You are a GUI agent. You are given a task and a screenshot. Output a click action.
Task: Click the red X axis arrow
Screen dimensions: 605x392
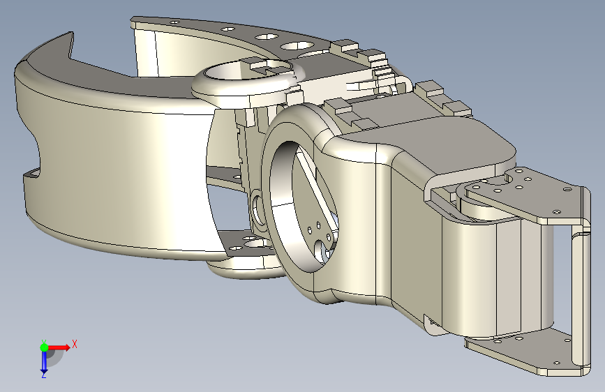coord(59,347)
